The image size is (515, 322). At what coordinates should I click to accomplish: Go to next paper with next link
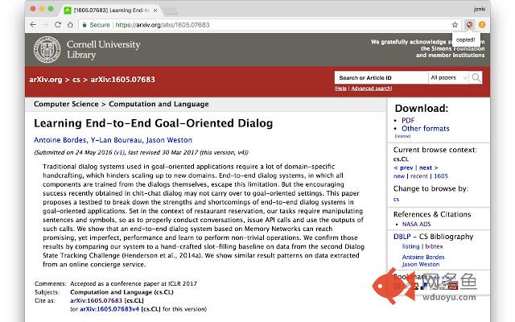tap(428, 167)
